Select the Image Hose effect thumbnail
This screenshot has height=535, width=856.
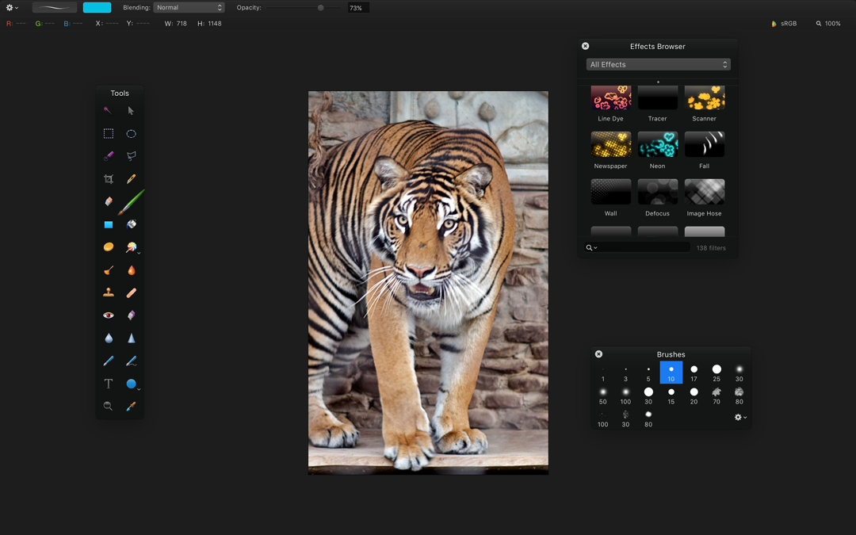(705, 192)
